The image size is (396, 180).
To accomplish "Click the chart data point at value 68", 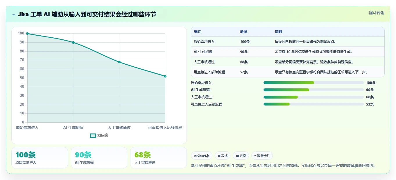I will pyautogui.click(x=119, y=62).
